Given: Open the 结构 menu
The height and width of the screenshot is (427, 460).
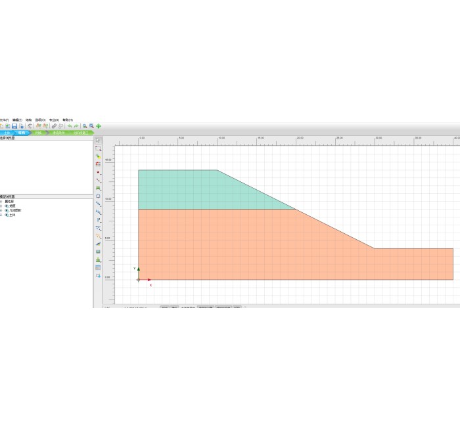Looking at the screenshot, I should 28,120.
